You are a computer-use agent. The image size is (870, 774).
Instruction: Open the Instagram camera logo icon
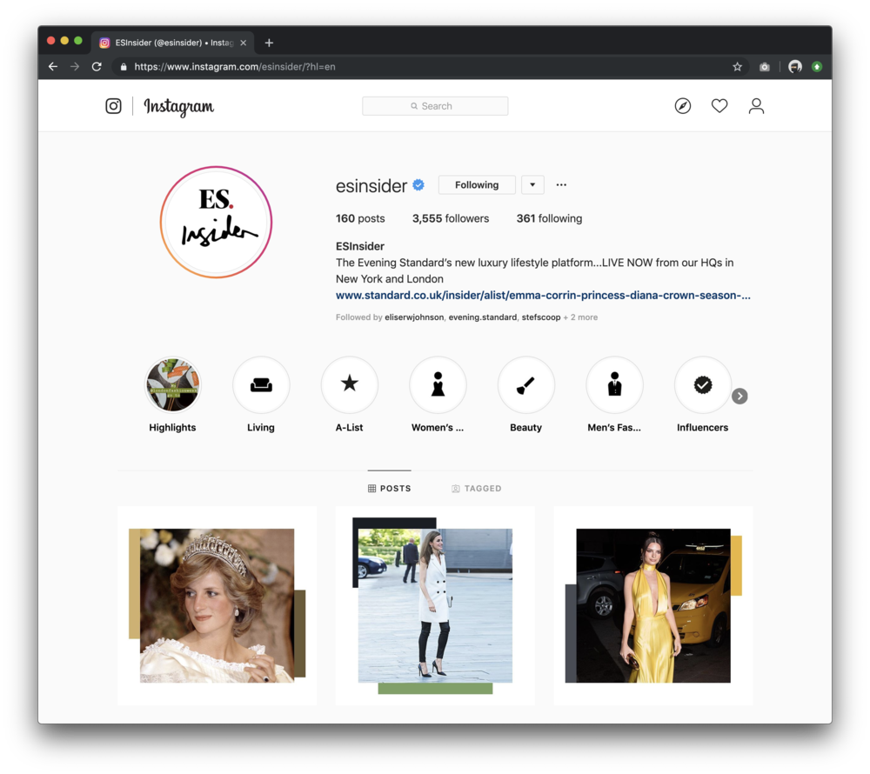[113, 106]
